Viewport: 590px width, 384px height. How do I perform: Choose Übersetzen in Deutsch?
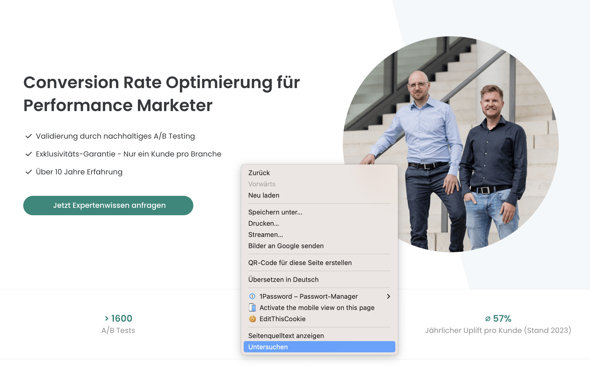click(319, 280)
